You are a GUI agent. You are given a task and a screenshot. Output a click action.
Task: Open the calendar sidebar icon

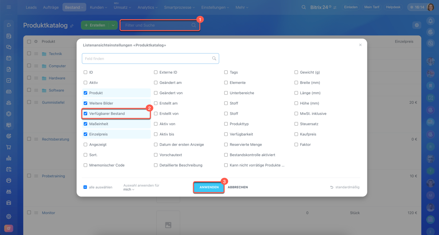pos(9,58)
